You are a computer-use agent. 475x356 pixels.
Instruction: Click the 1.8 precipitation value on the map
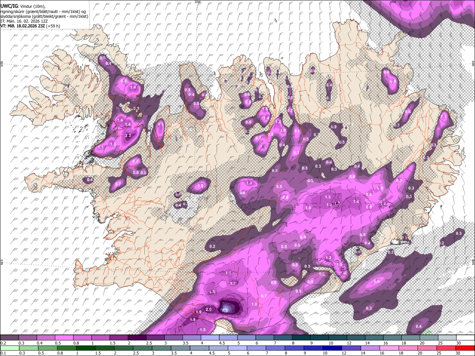193,320
